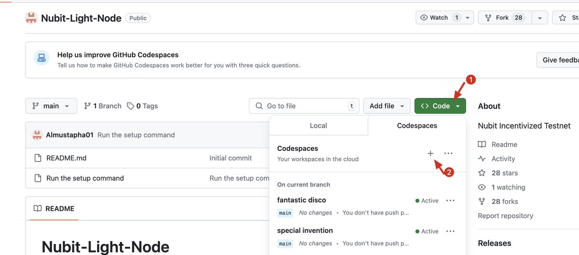Viewport: 579px width, 255px height.
Task: Open the fantastic disco codespace
Action: coord(302,200)
